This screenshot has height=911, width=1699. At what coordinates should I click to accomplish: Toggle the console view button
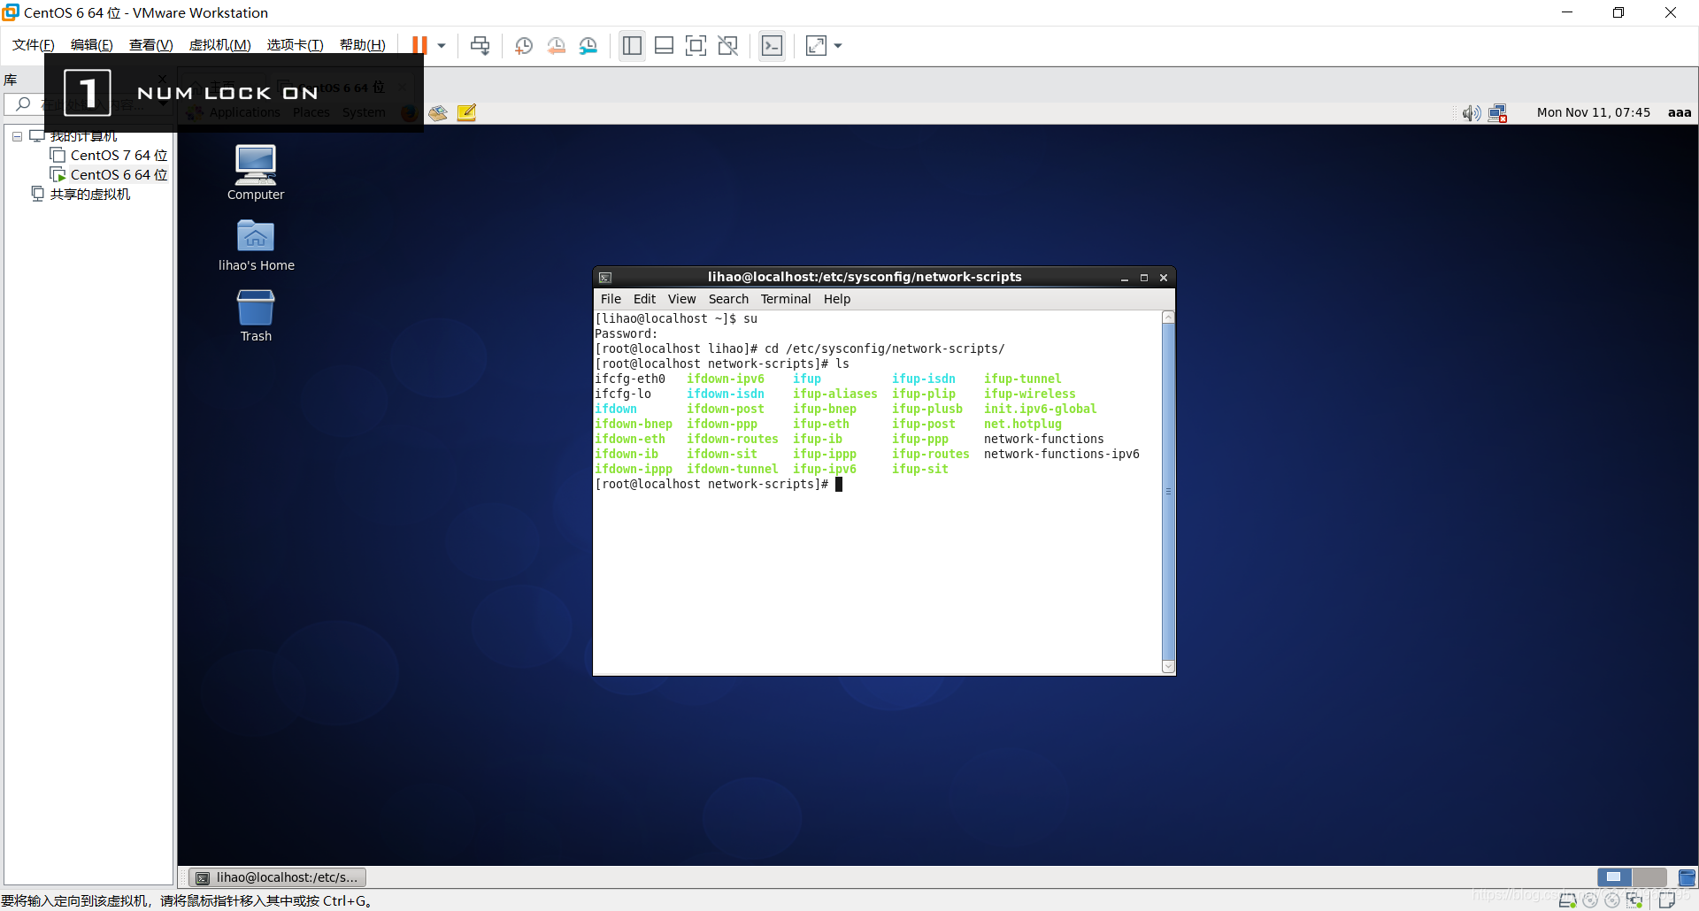pyautogui.click(x=773, y=45)
